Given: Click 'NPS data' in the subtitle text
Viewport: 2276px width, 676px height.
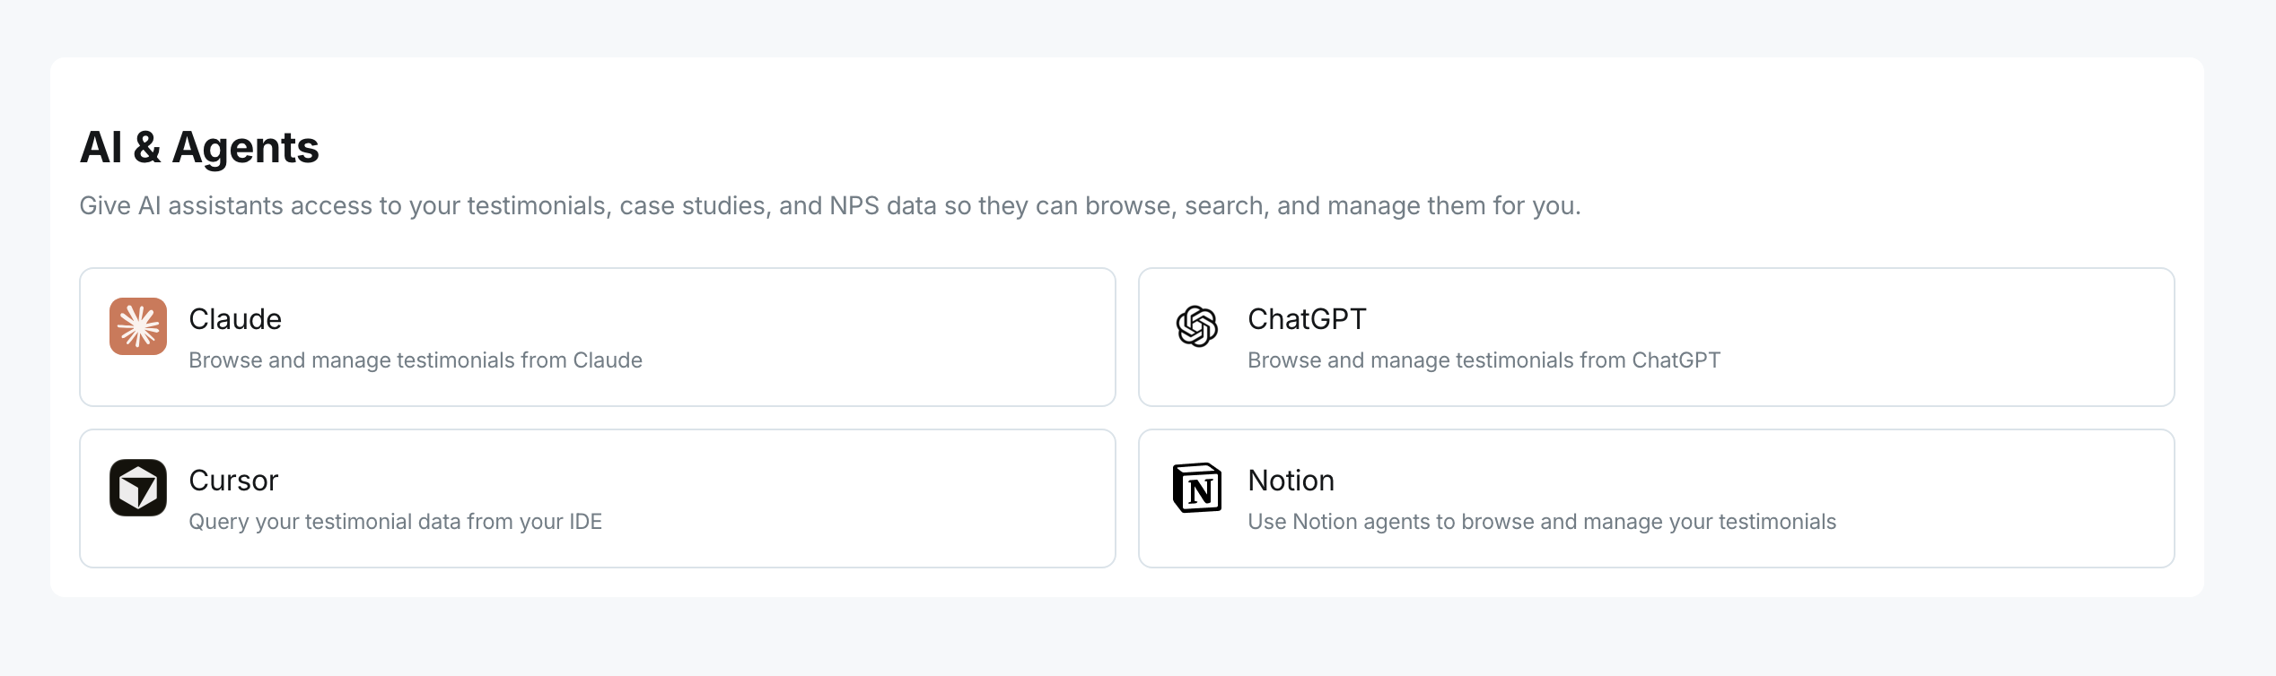Looking at the screenshot, I should [x=883, y=206].
